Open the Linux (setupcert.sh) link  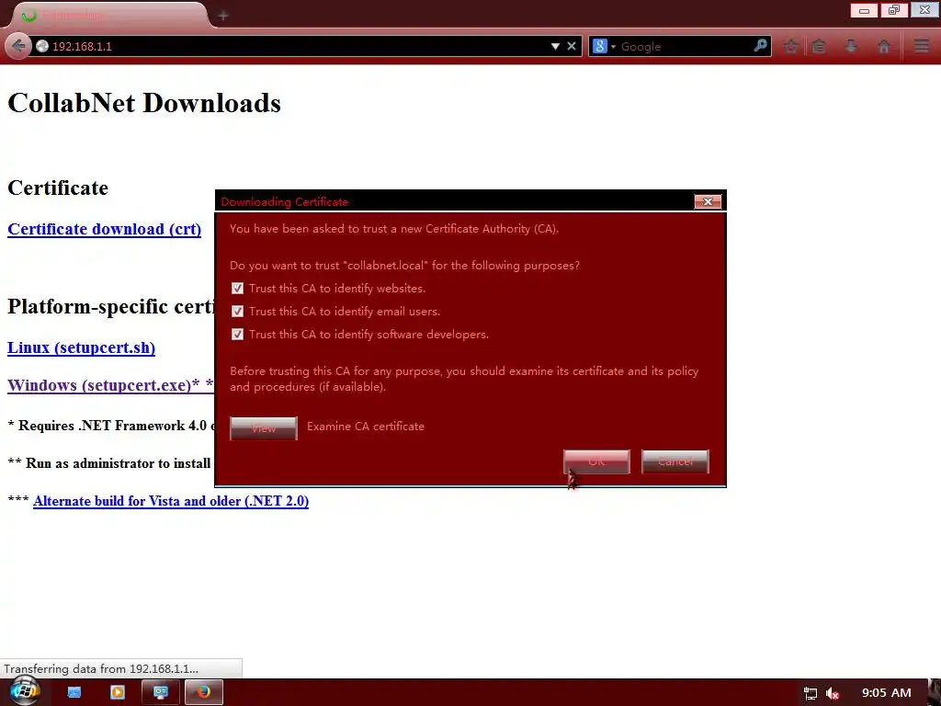click(x=81, y=348)
